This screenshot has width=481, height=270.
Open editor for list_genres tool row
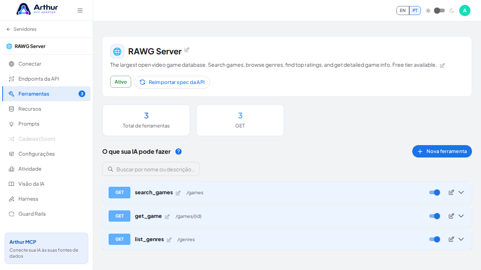tap(451, 239)
